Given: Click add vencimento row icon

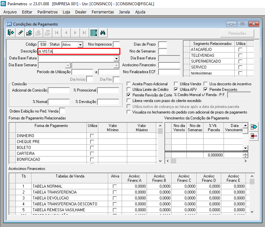Looking at the screenshot, I should coord(253,127).
